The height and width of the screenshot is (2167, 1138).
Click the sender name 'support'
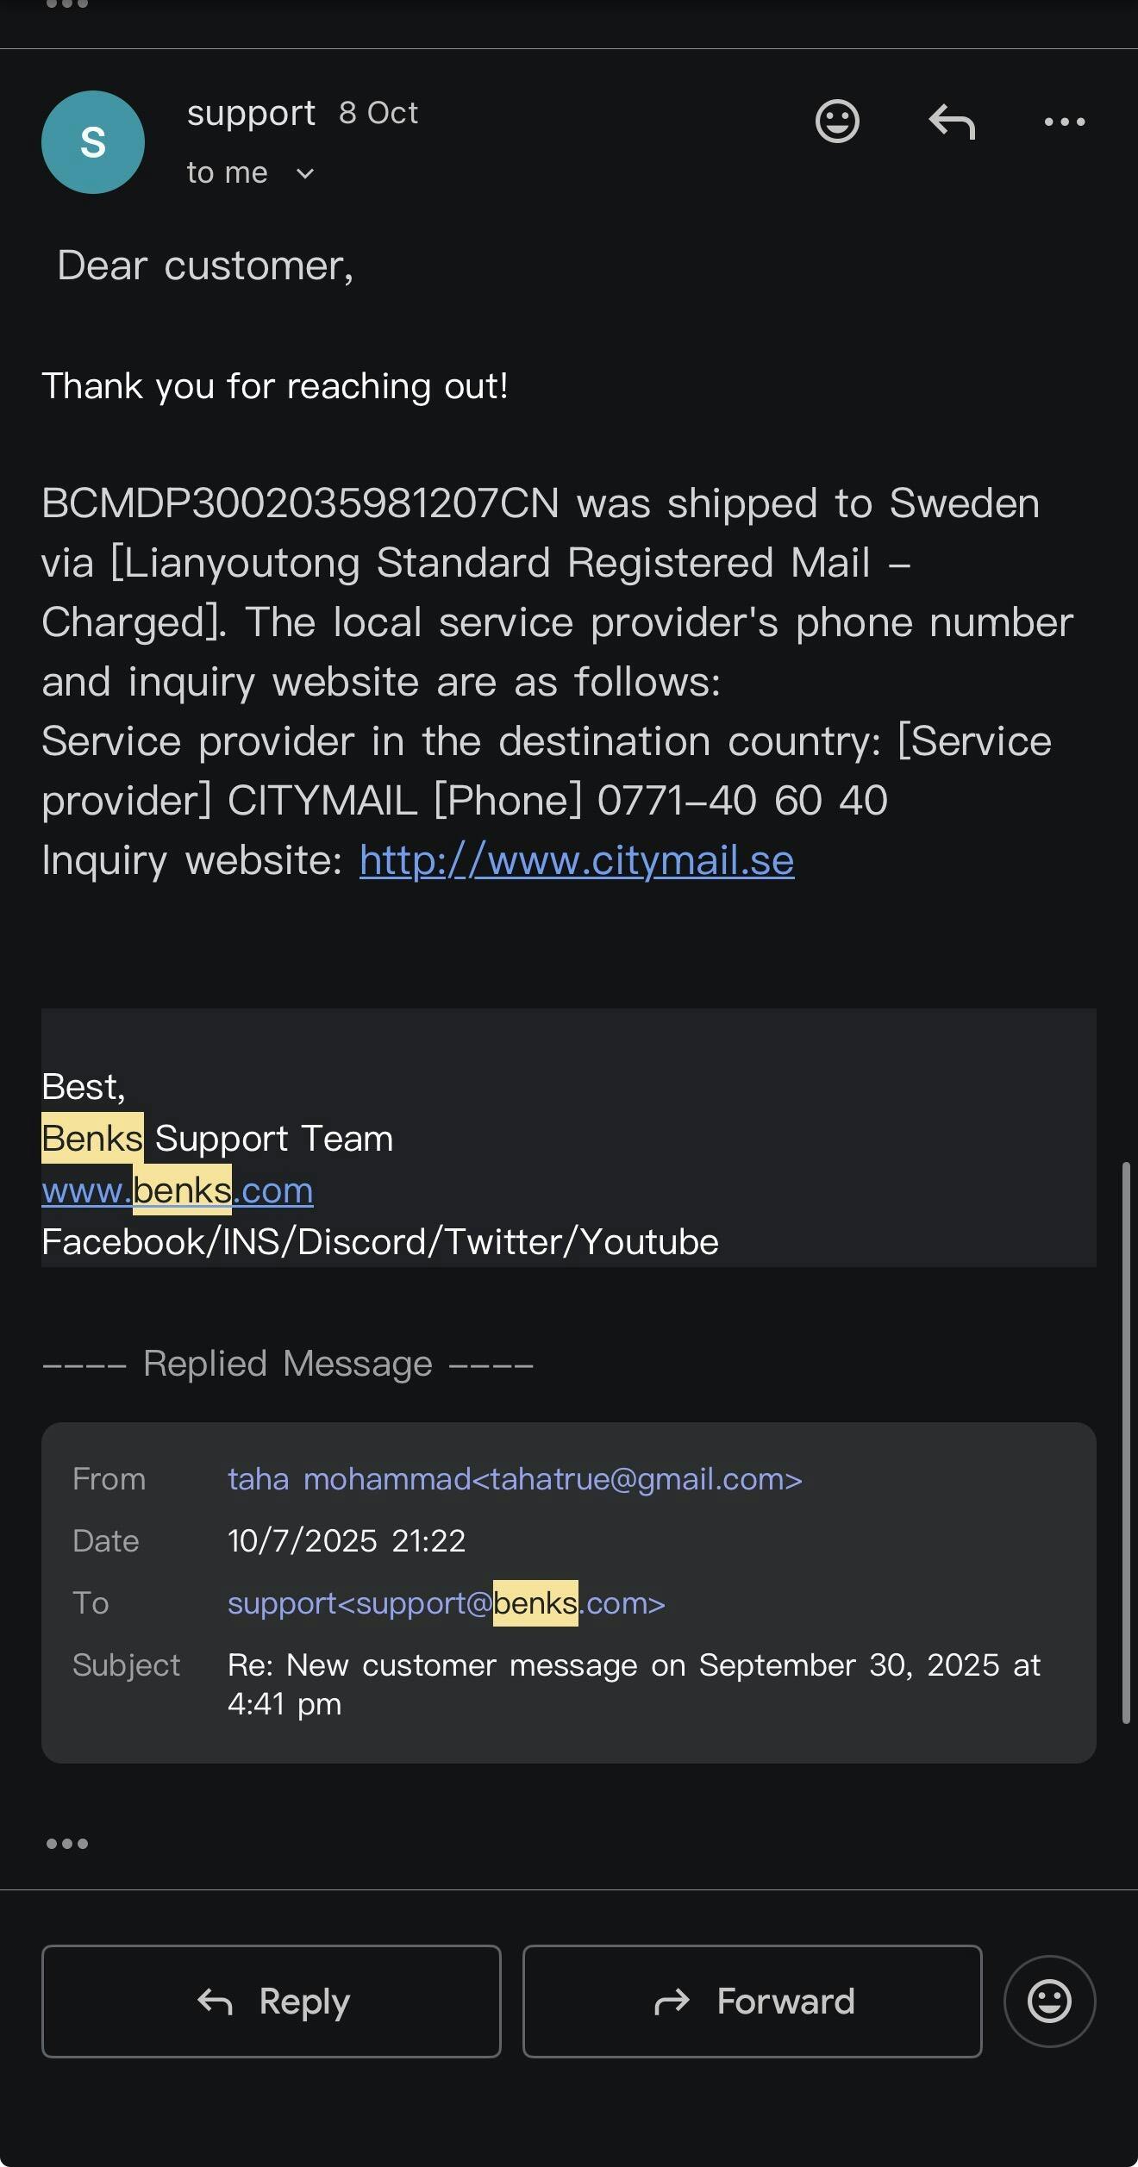251,113
